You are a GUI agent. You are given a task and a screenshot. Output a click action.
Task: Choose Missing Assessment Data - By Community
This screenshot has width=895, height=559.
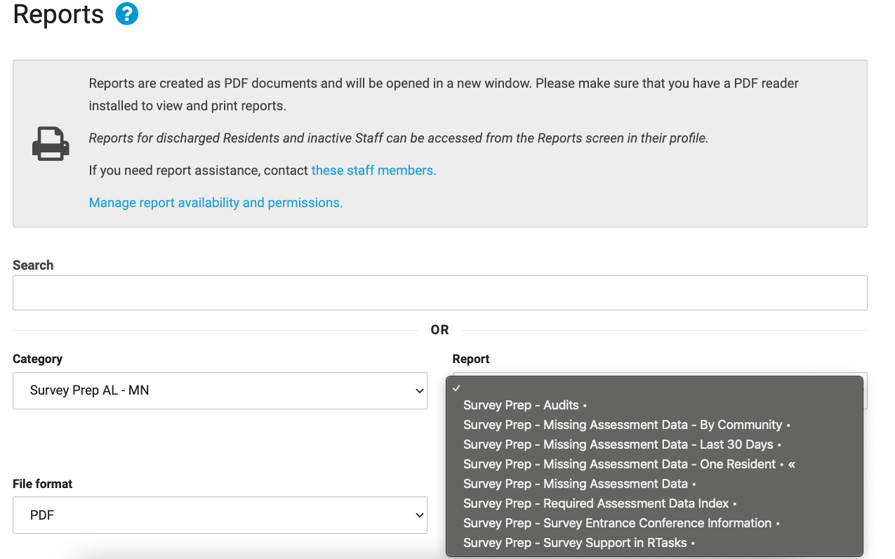click(x=622, y=425)
